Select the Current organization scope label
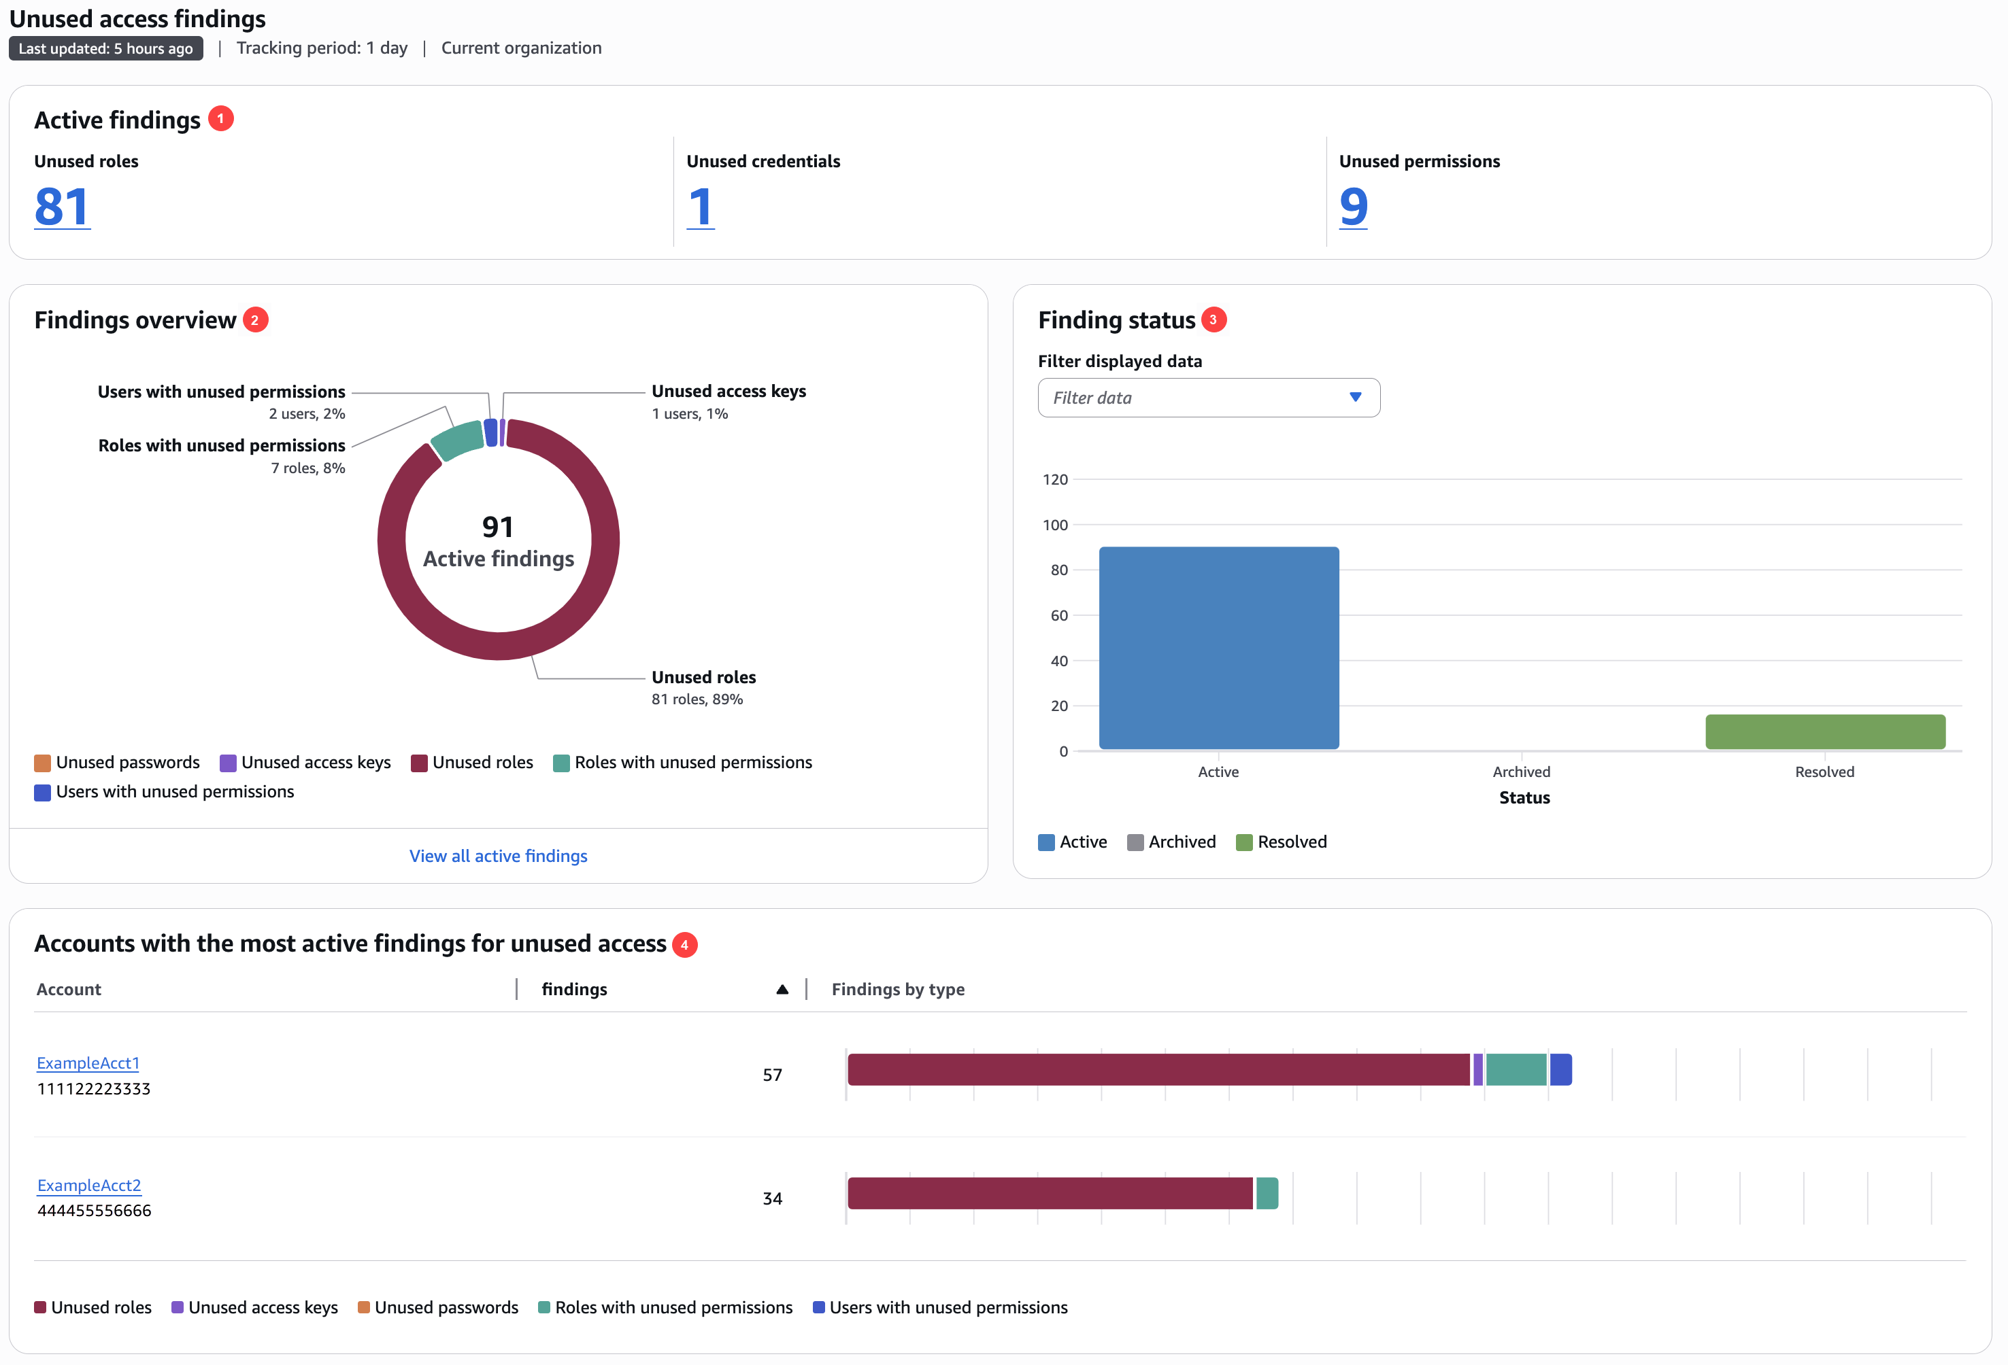The height and width of the screenshot is (1365, 2008). click(x=521, y=48)
